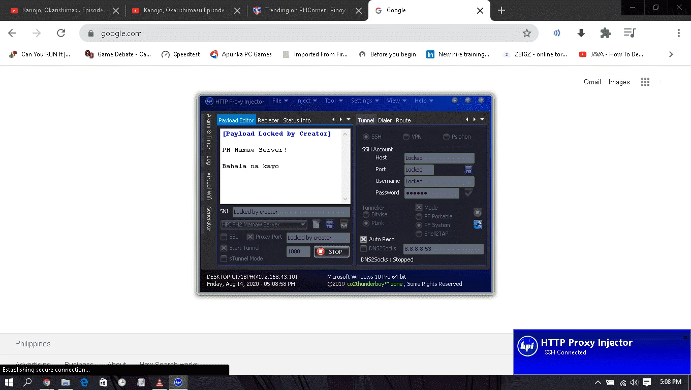Open the Chrome extensions puzzle icon
Screen dimensions: 691x390
pyautogui.click(x=605, y=33)
